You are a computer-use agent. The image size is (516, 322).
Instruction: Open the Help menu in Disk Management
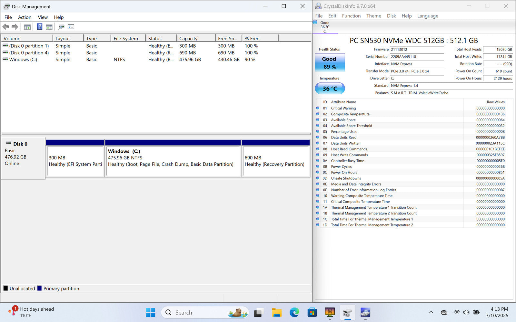coord(59,17)
